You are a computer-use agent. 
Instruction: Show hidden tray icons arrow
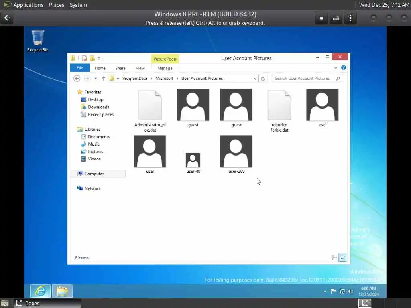pos(325,291)
